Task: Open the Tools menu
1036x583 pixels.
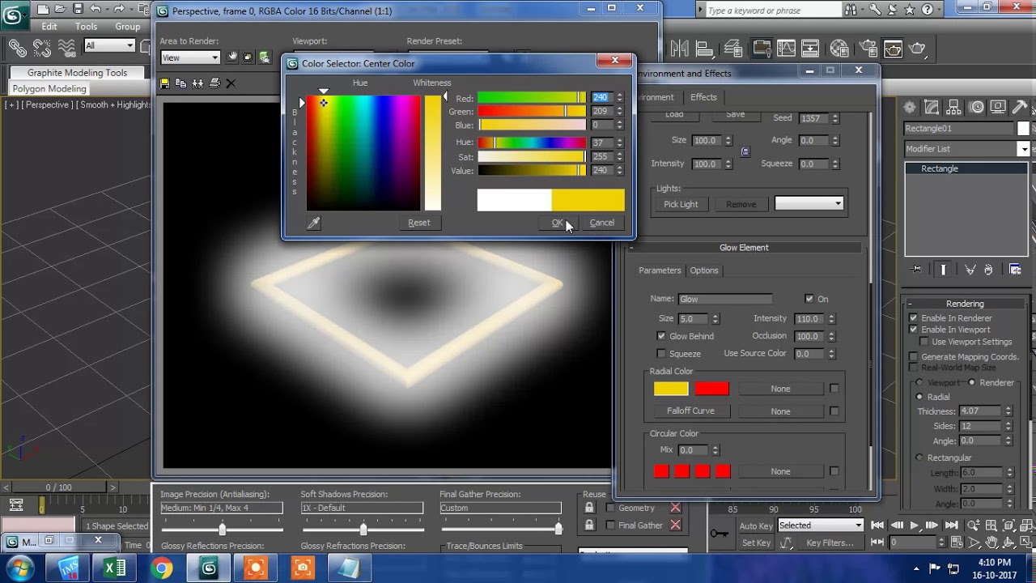Action: point(86,26)
